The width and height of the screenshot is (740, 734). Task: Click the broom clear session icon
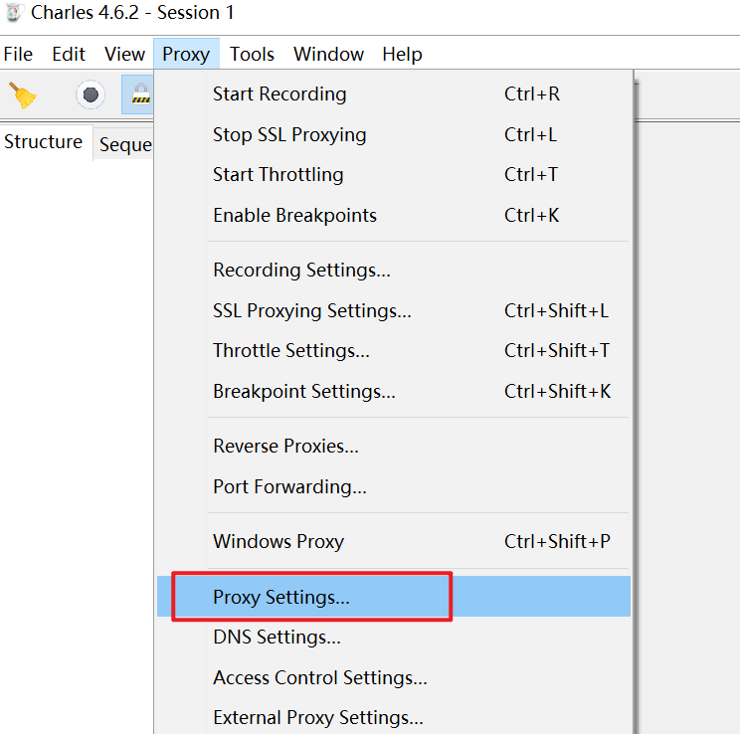pyautogui.click(x=22, y=94)
